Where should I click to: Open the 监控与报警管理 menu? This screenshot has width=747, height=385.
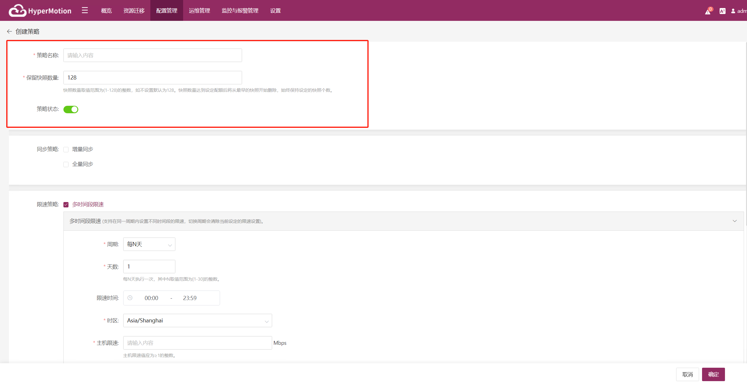(240, 11)
